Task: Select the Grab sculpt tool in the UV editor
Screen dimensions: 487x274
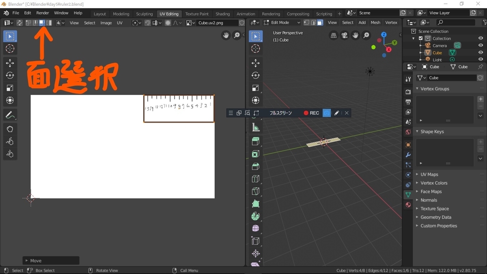Action: pyautogui.click(x=10, y=129)
